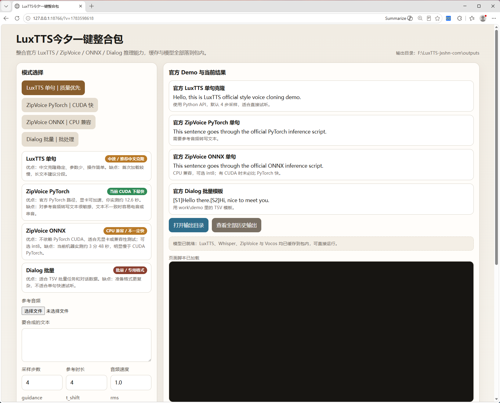500x403 pixels.
Task: Maximize the browser window
Action: pyautogui.click(x=479, y=6)
